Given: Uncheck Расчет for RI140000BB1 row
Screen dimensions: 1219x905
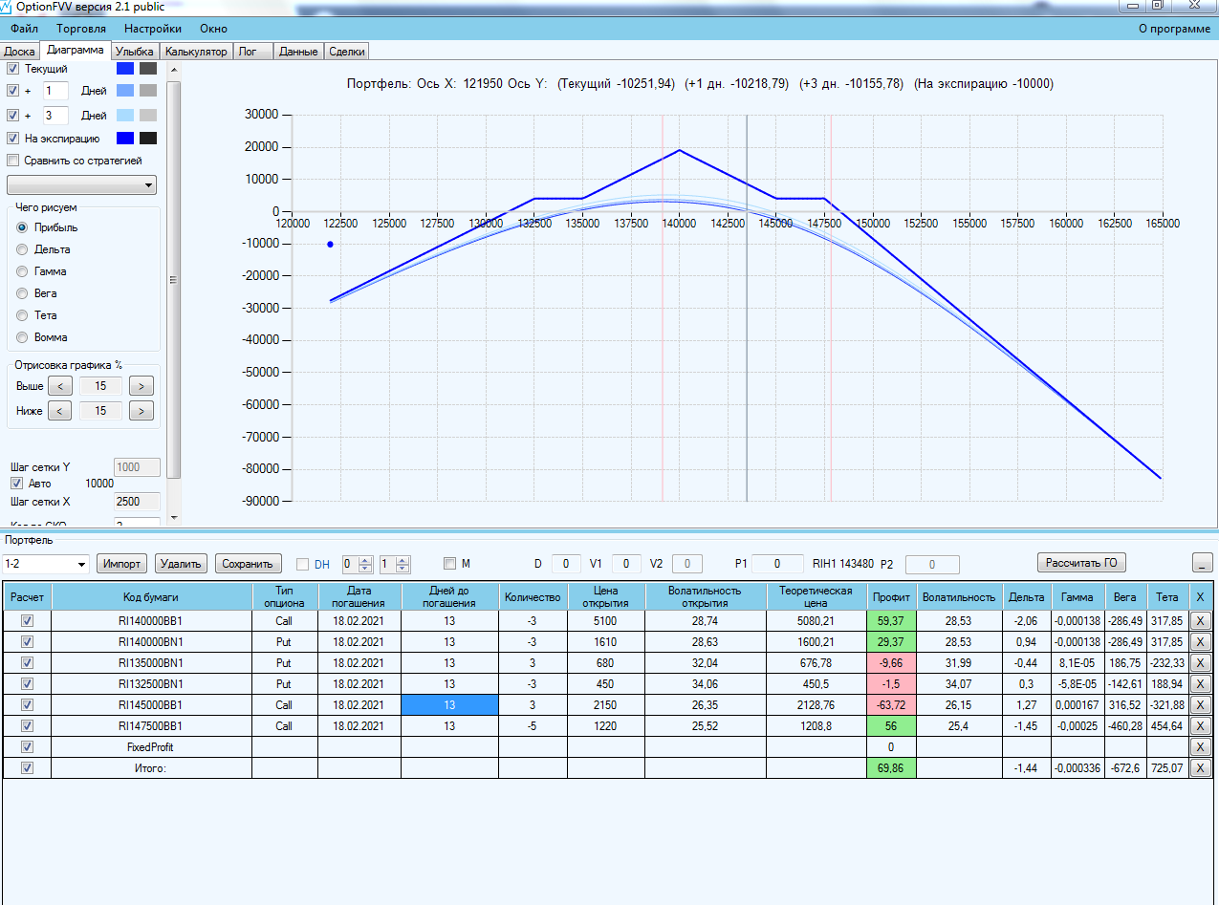Looking at the screenshot, I should click(27, 620).
